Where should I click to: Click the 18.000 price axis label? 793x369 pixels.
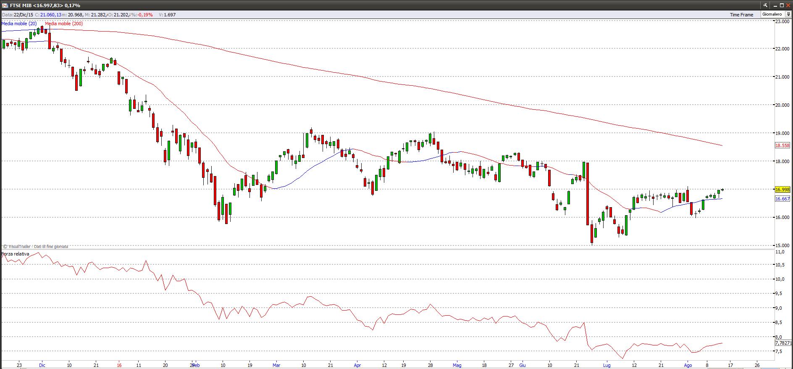point(782,161)
